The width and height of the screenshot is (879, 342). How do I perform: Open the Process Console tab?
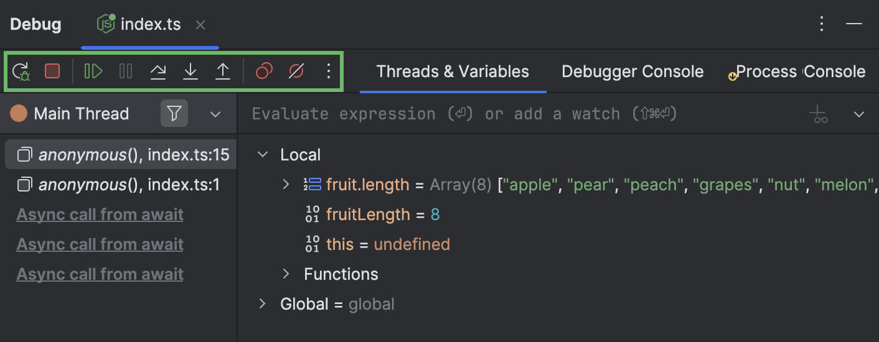click(x=800, y=72)
